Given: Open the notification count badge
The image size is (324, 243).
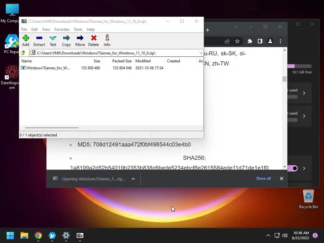Looking at the screenshot, I should click(x=315, y=235).
